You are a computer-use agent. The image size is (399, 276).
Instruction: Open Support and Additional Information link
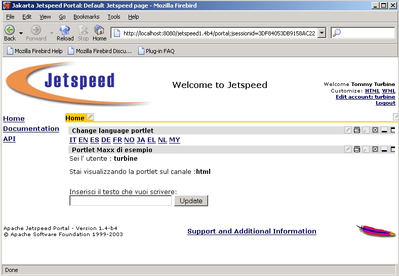pos(252,231)
